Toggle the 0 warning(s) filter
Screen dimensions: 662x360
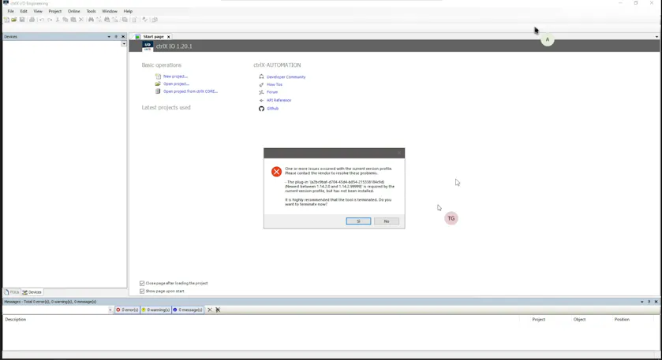(x=155, y=310)
